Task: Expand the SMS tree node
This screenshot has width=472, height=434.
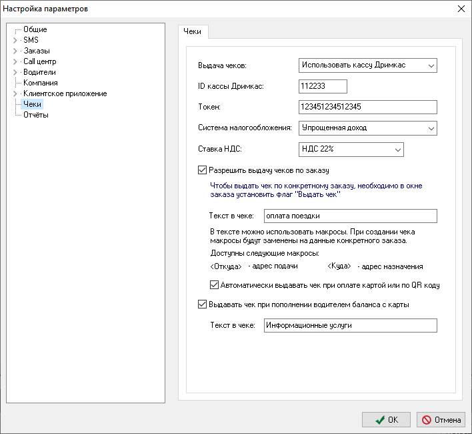Action: [15, 40]
